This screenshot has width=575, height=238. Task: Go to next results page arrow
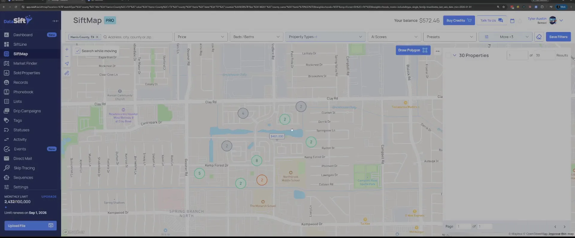tap(565, 227)
